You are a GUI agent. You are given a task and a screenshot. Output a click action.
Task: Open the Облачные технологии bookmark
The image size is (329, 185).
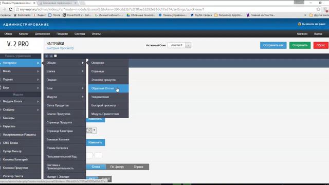click(x=141, y=15)
